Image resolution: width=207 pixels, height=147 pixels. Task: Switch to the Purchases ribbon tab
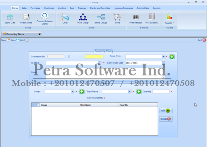coord(35,8)
